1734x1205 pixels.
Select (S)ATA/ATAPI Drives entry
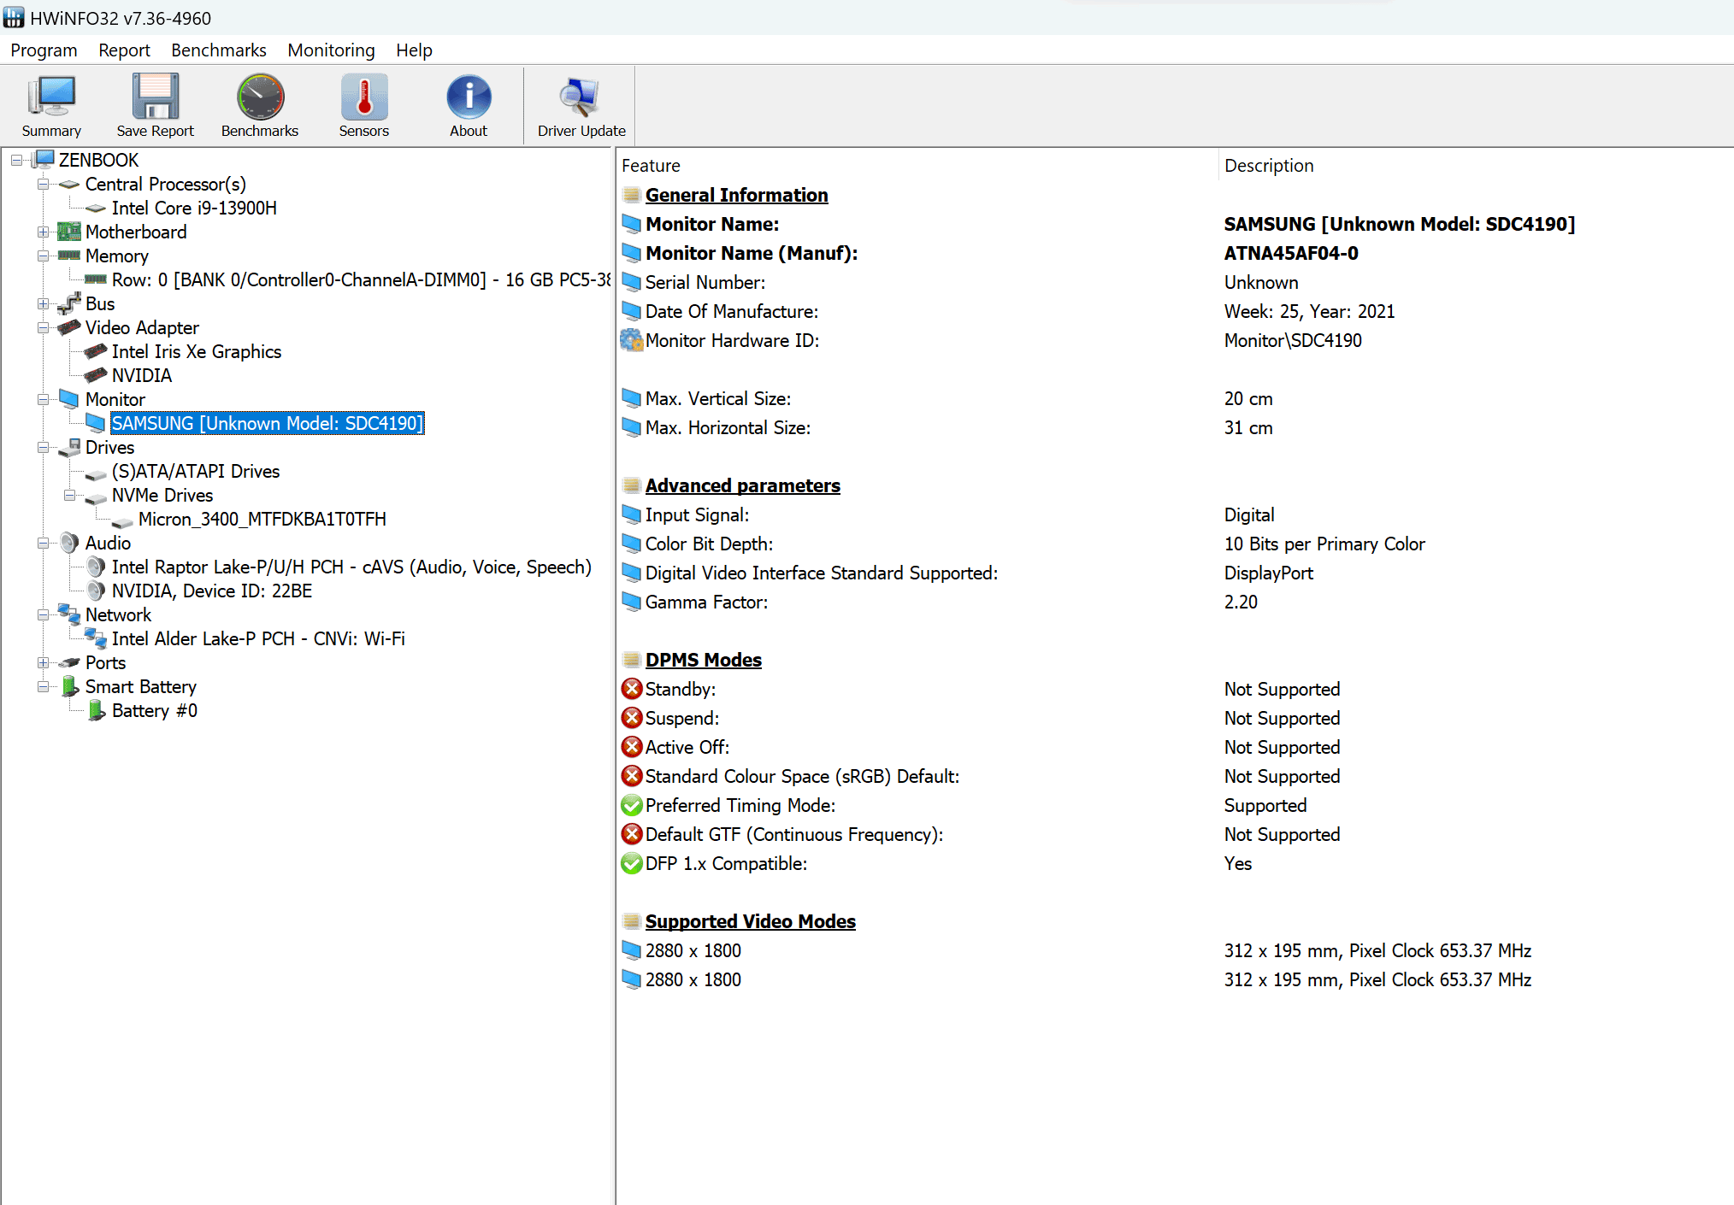click(x=195, y=471)
